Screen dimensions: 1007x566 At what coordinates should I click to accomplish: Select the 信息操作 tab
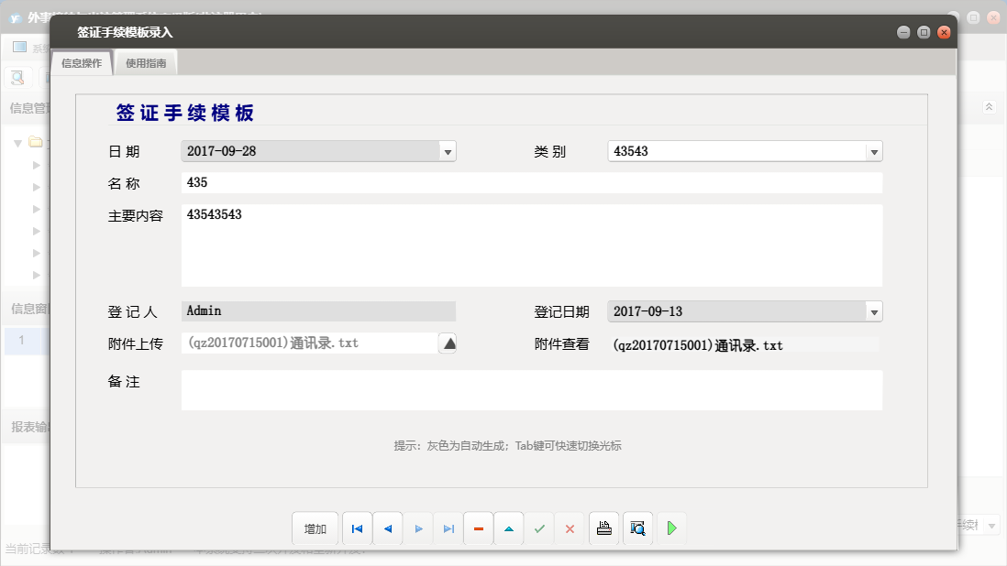tap(81, 62)
